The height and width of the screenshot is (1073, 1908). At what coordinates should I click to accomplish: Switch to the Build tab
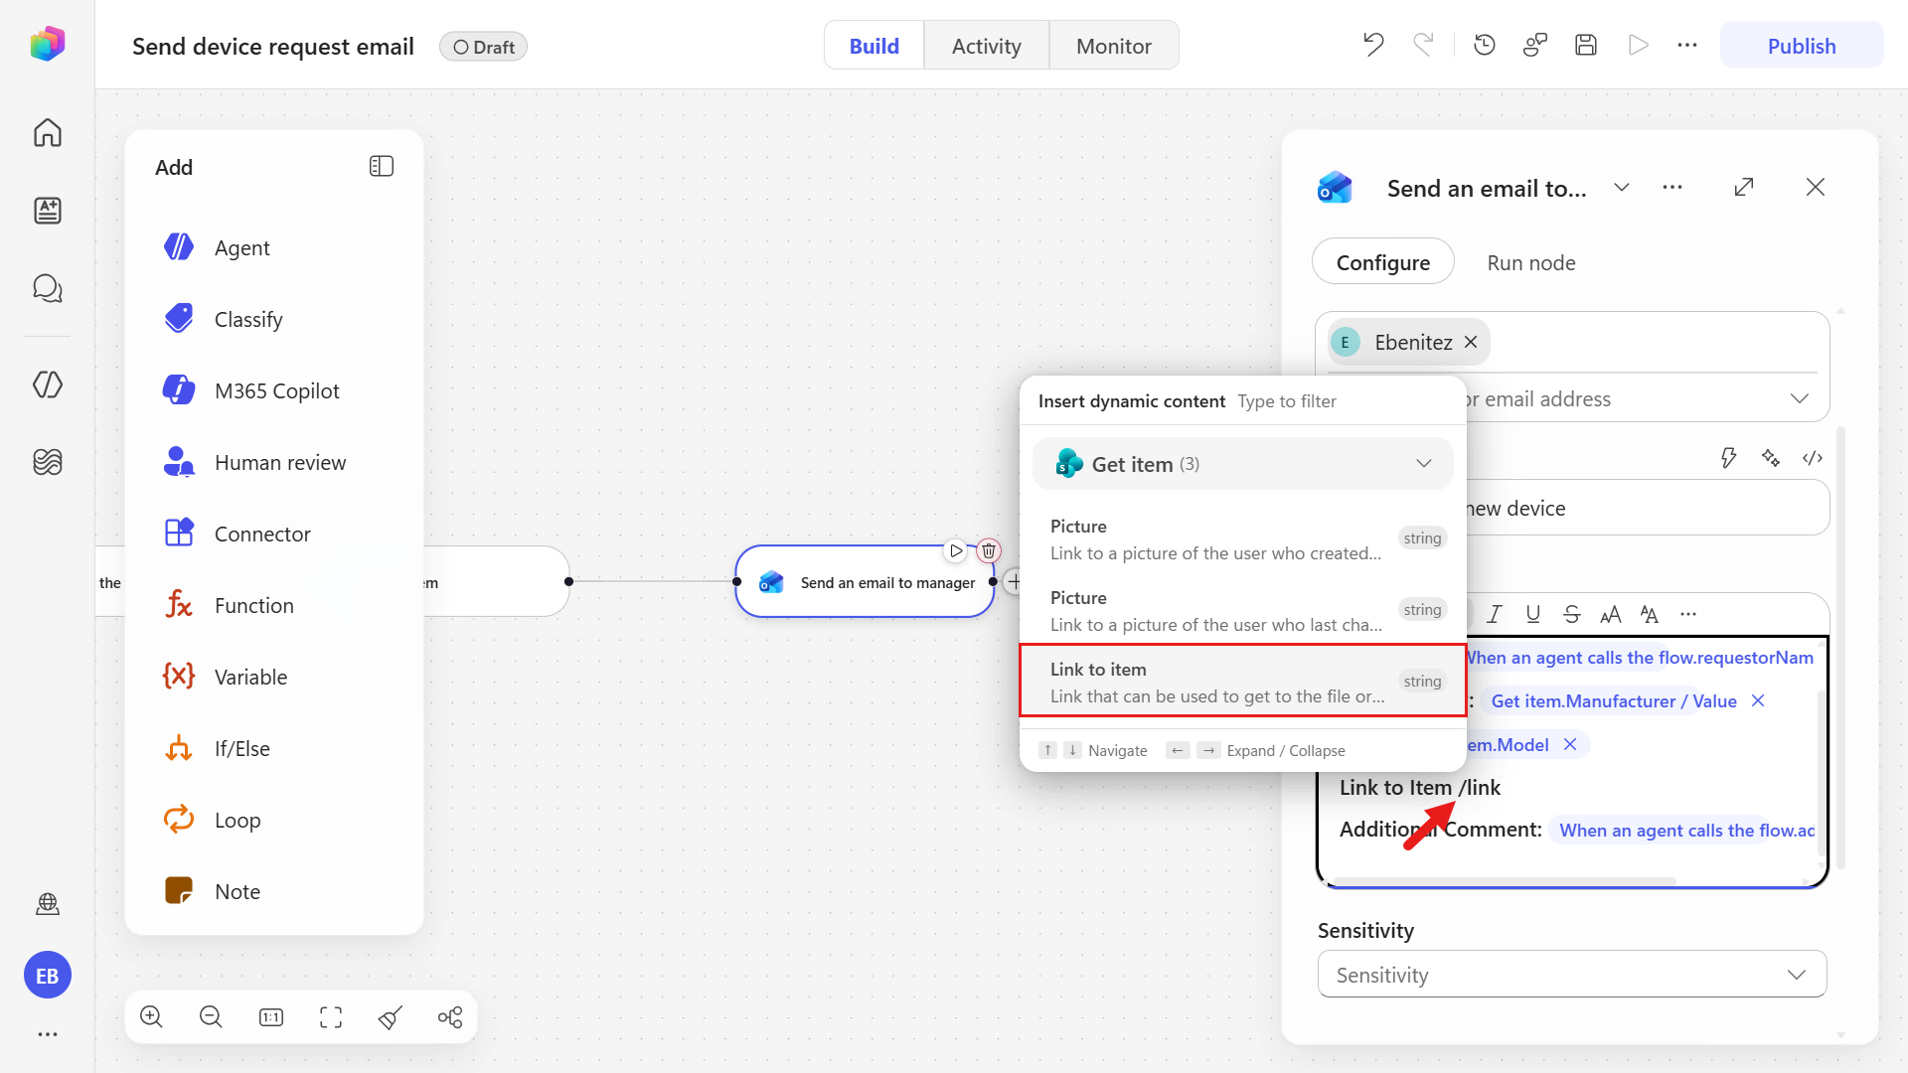(x=874, y=46)
